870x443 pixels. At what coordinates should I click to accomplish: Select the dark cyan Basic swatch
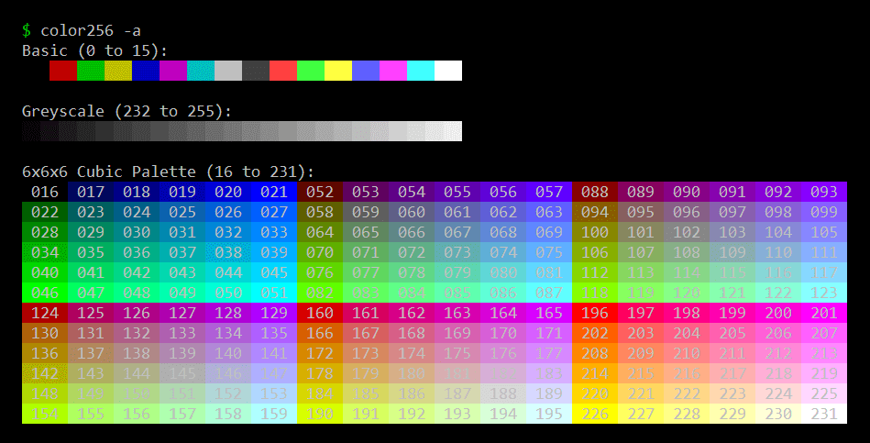(201, 71)
